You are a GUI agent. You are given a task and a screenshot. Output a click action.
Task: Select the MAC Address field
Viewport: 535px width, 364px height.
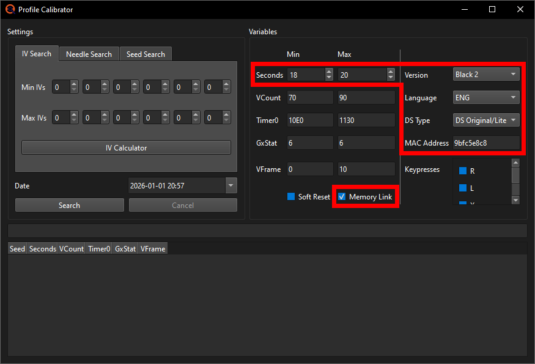486,143
